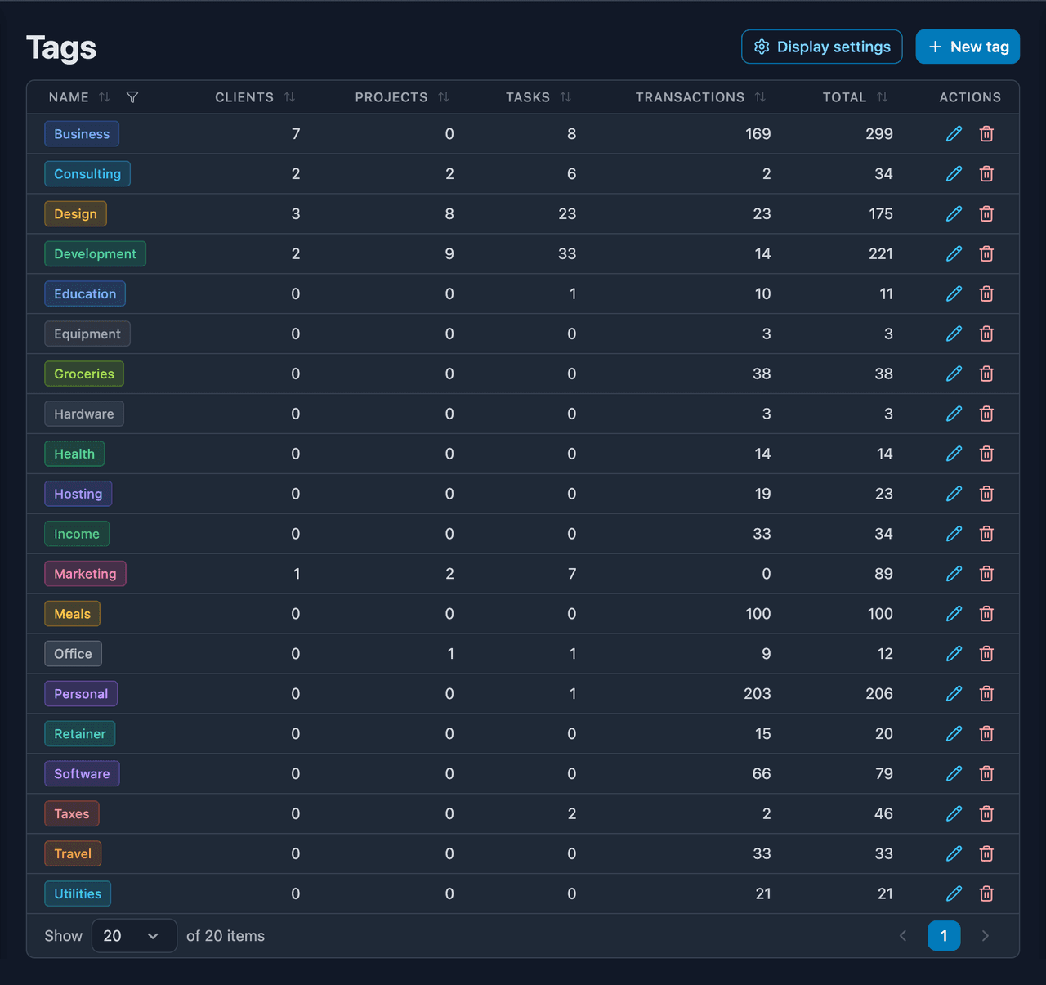Image resolution: width=1046 pixels, height=985 pixels.
Task: Edit the Business tag with pencil icon
Action: (954, 134)
